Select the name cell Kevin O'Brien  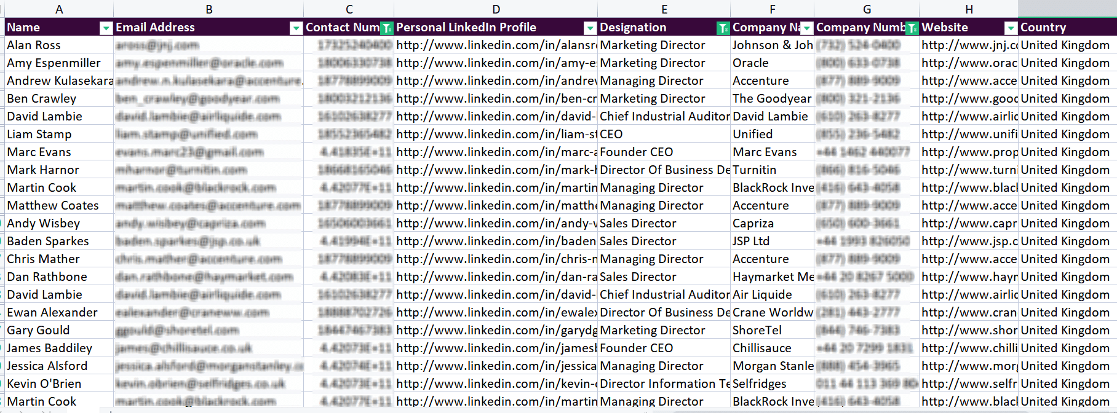(59, 383)
